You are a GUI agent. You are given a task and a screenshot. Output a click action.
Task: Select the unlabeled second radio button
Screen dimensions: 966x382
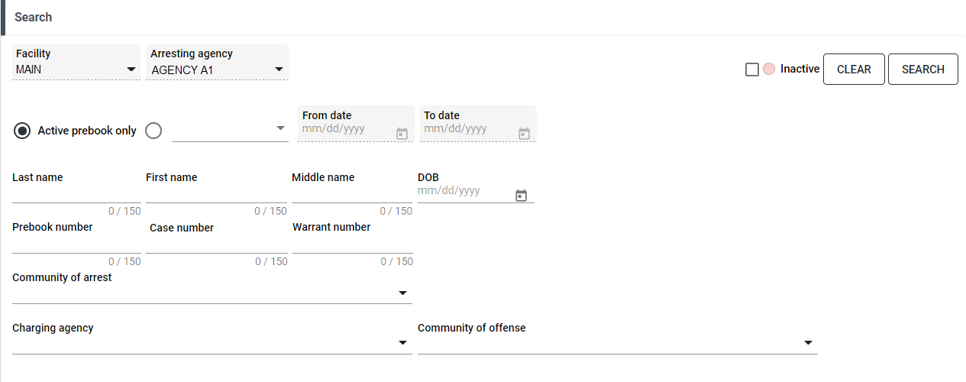153,131
